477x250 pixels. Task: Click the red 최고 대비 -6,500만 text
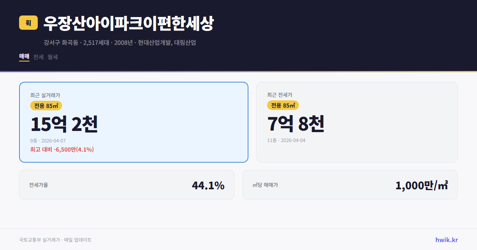(62, 150)
